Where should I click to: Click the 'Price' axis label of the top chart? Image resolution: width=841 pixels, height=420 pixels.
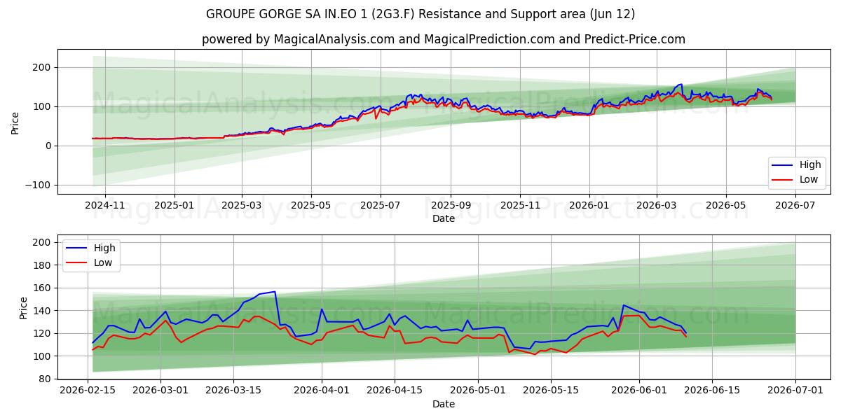15,122
